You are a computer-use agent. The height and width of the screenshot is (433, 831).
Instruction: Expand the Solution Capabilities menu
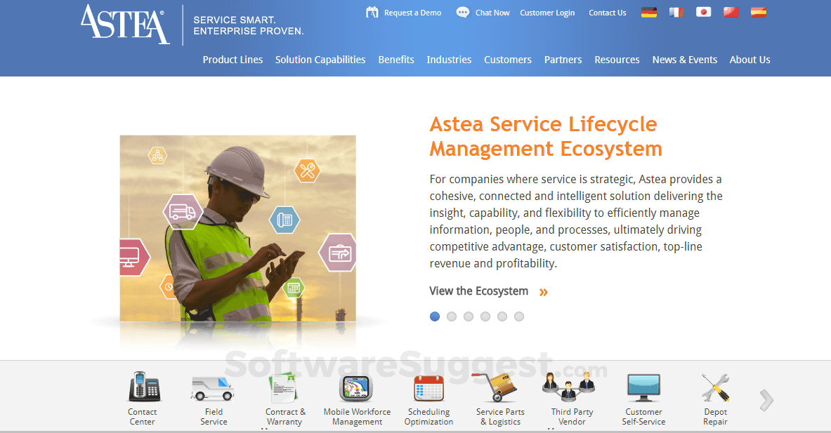[x=320, y=60]
